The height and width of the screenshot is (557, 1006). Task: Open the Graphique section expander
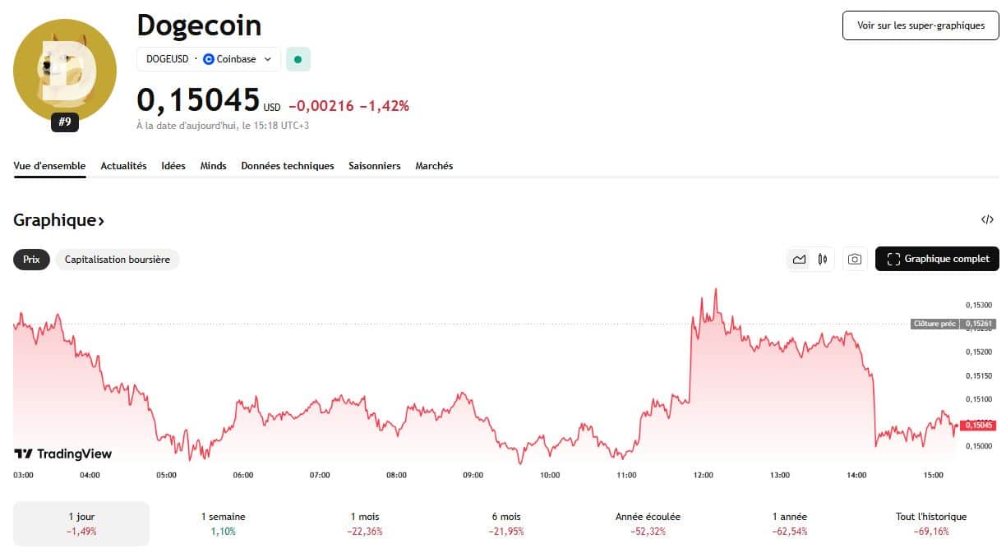59,220
